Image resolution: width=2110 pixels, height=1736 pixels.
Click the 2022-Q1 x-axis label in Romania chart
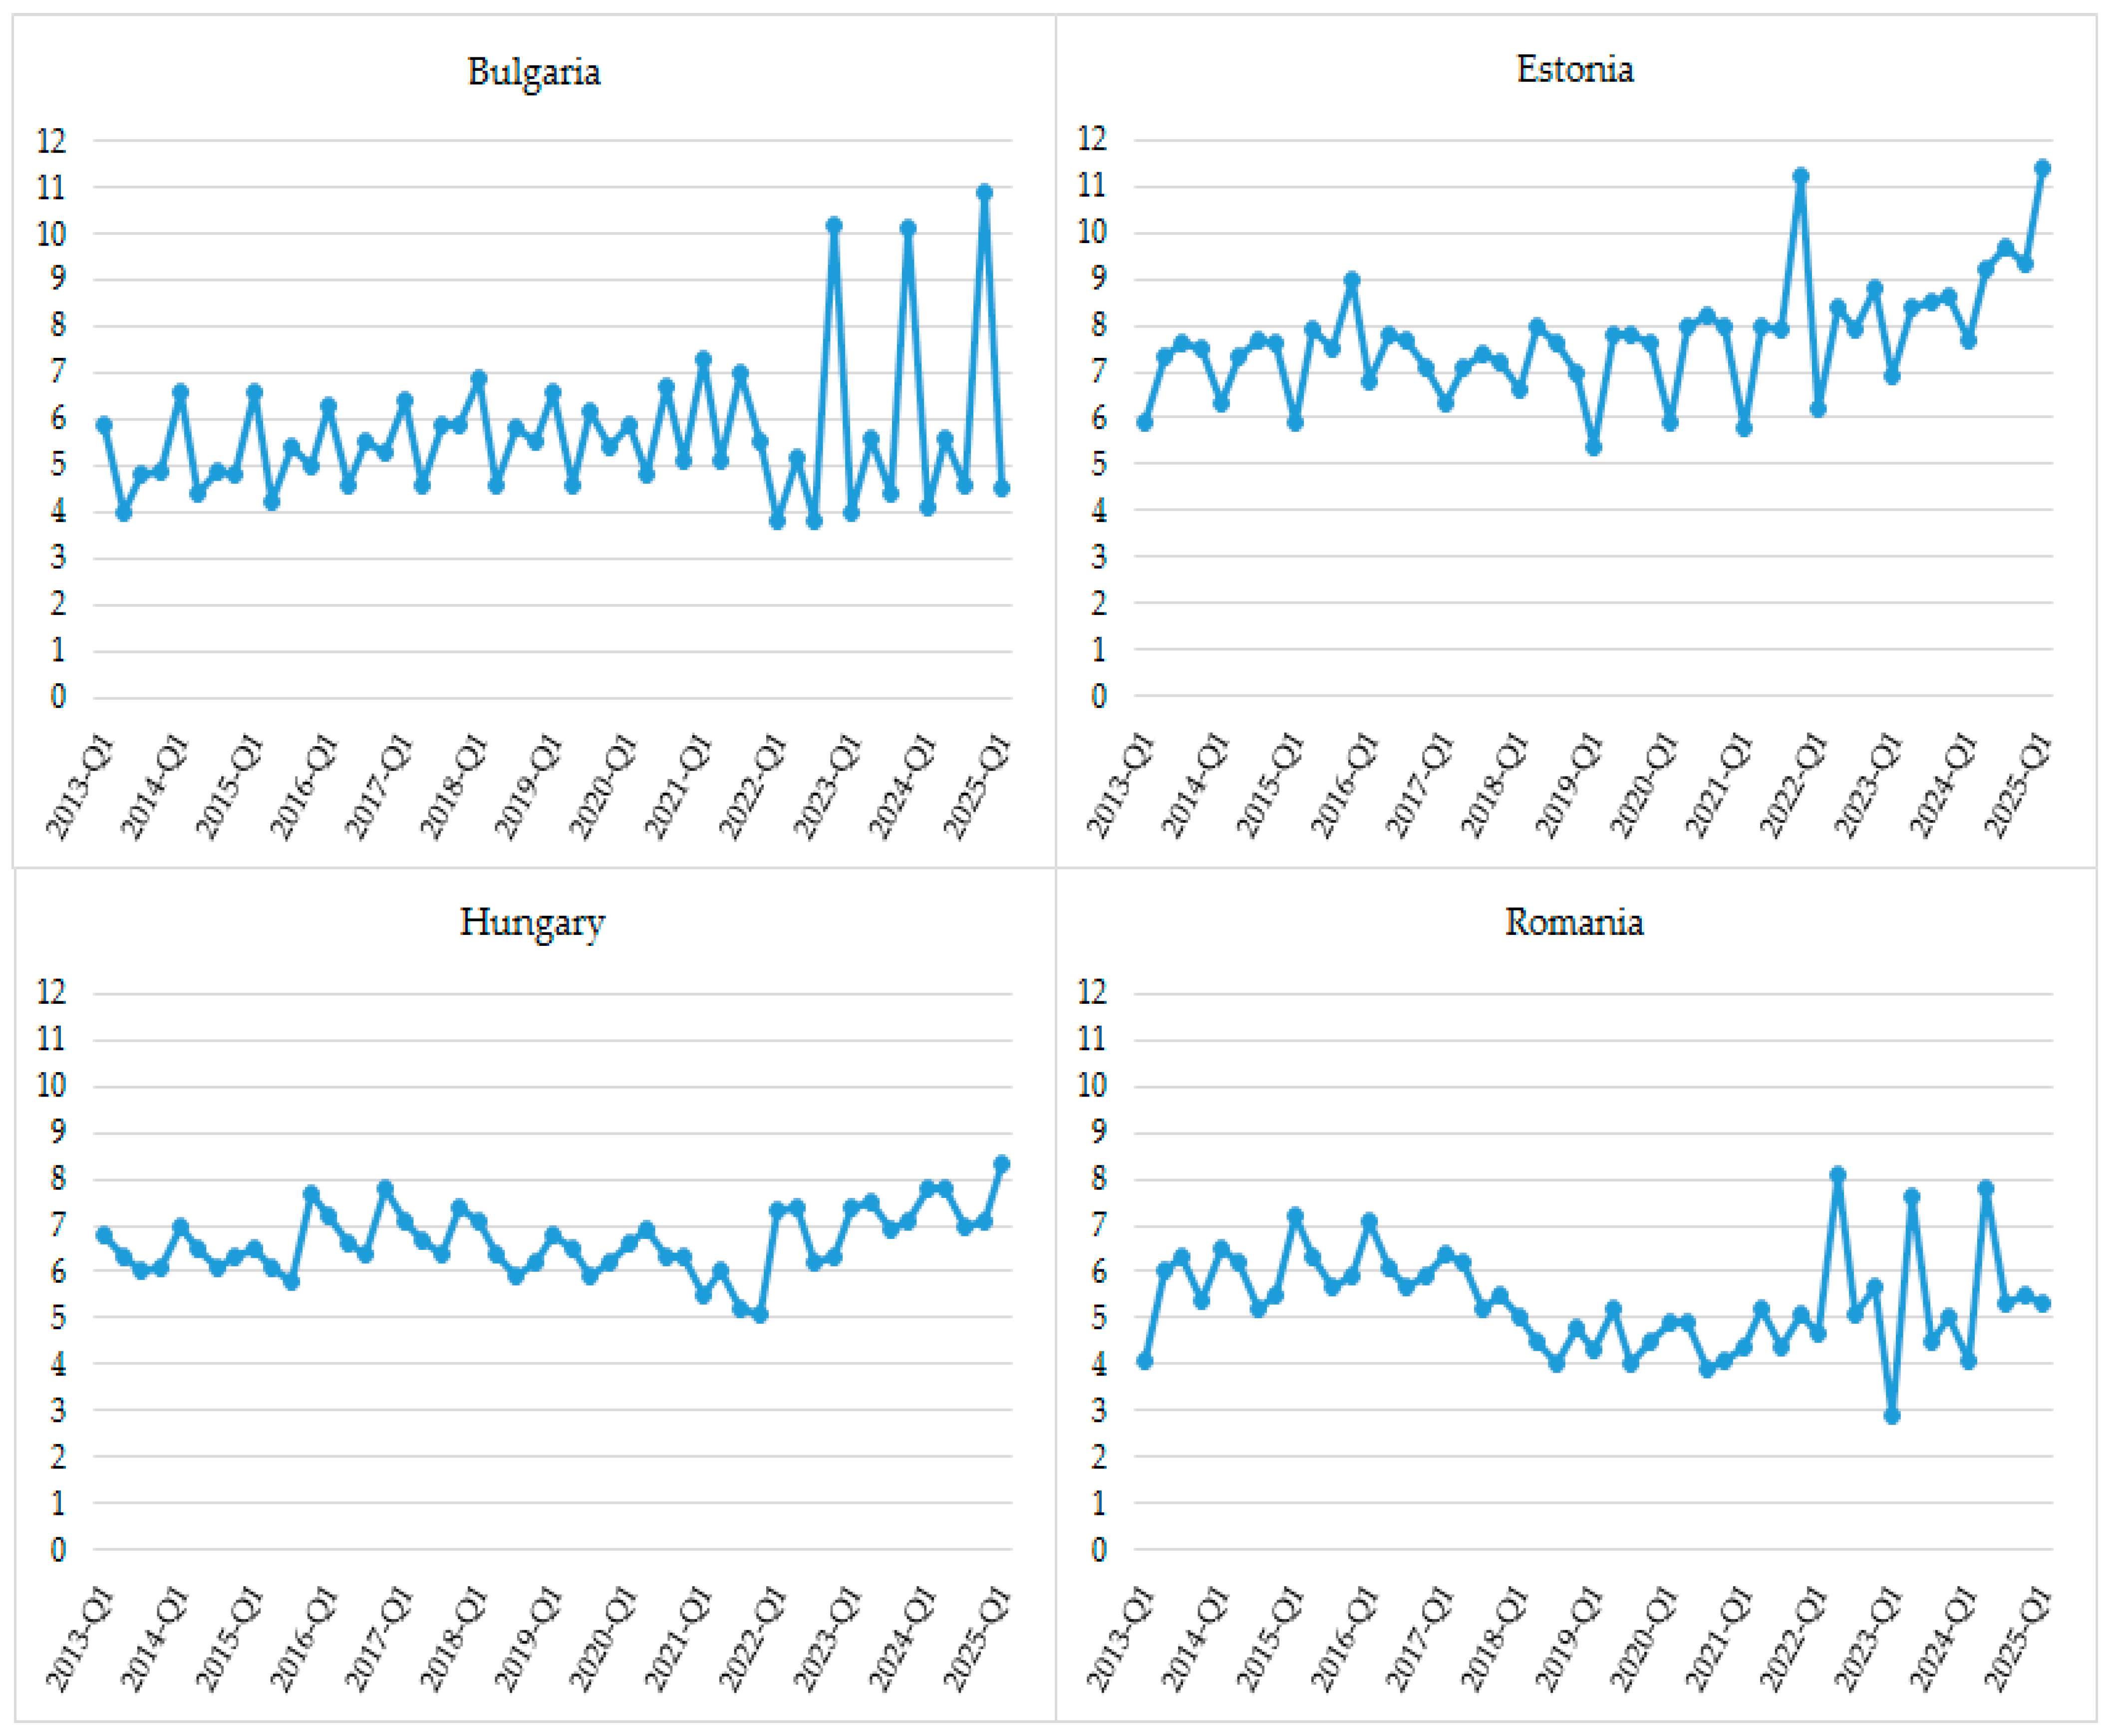[x=1795, y=1640]
